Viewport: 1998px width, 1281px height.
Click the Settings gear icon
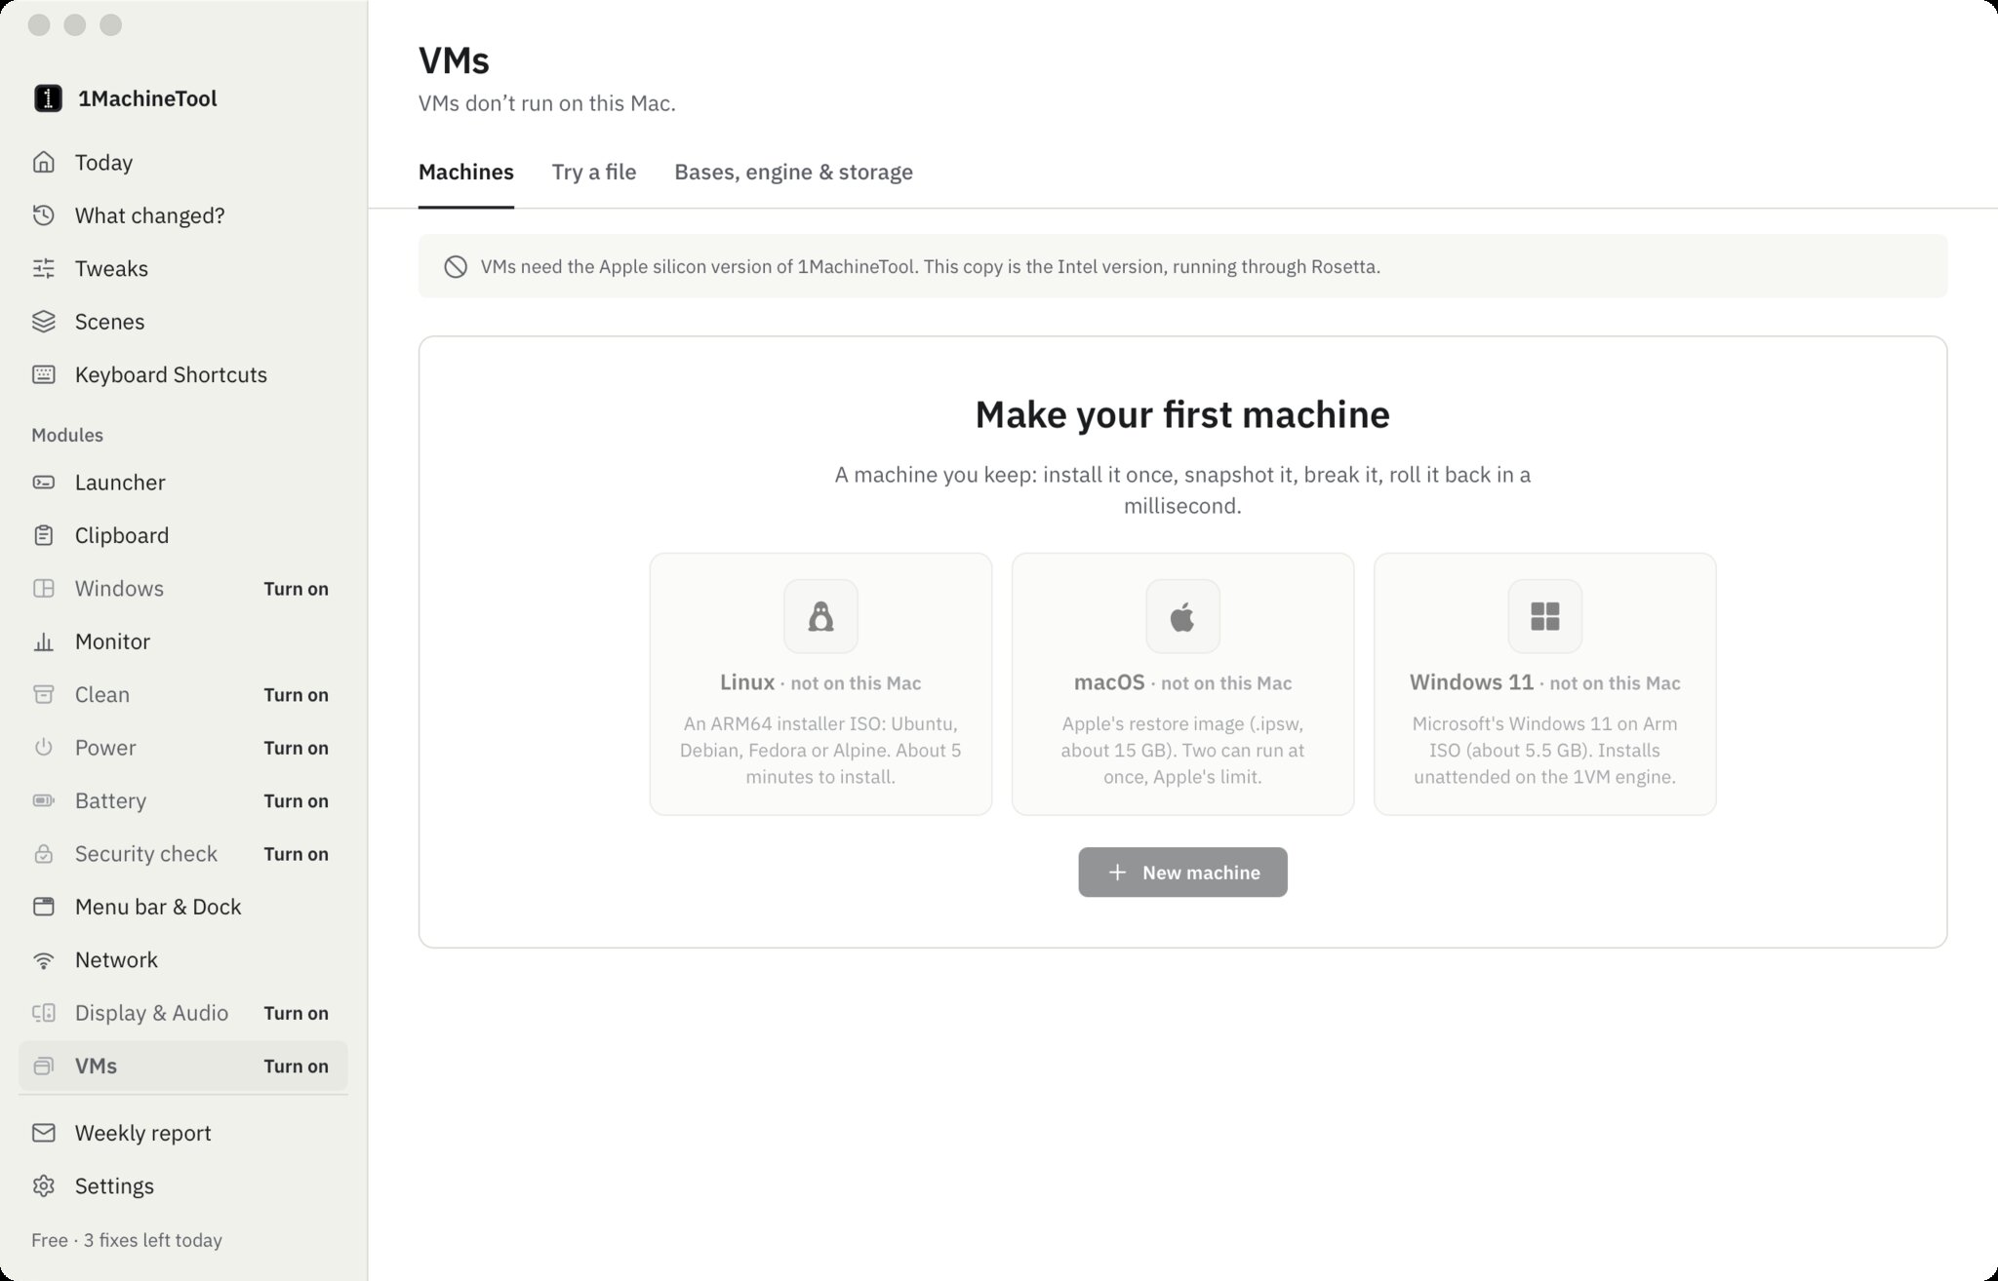pos(44,1185)
